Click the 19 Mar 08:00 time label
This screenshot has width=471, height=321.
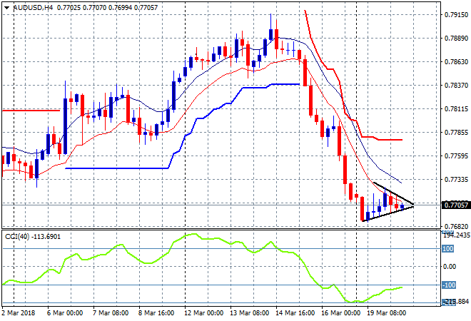387,313
